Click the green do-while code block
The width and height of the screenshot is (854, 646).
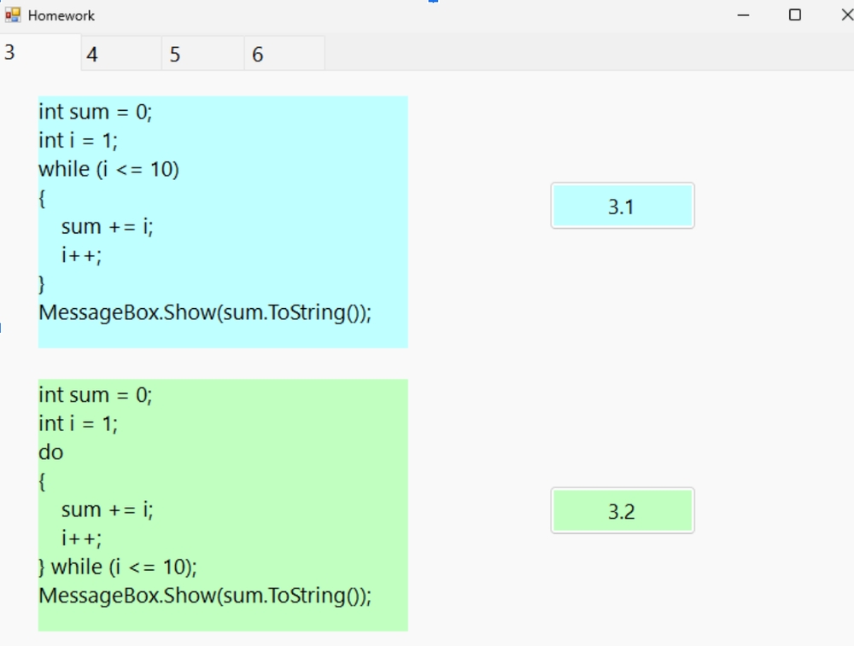click(x=223, y=505)
